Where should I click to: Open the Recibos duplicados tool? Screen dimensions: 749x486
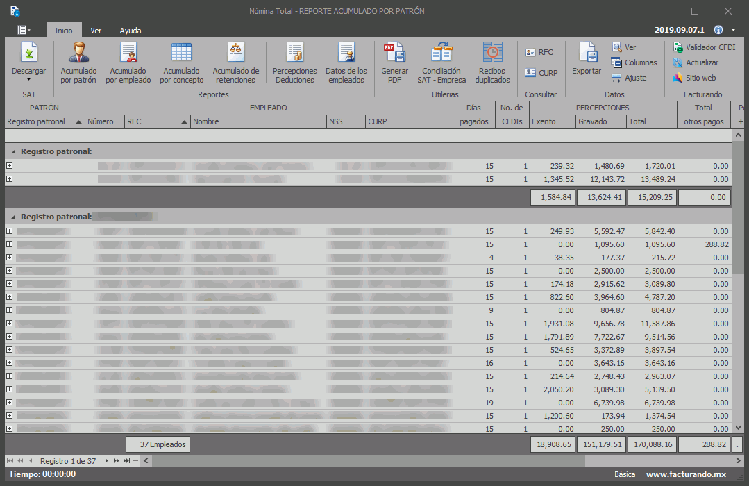tap(492, 53)
